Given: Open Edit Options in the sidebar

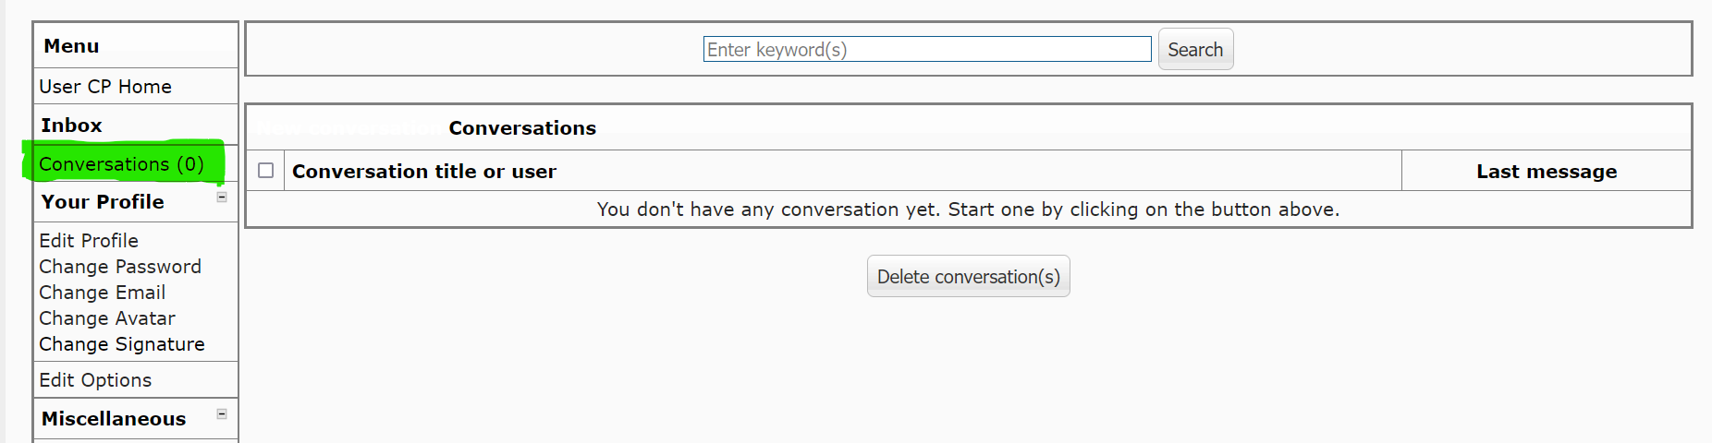Looking at the screenshot, I should point(95,380).
